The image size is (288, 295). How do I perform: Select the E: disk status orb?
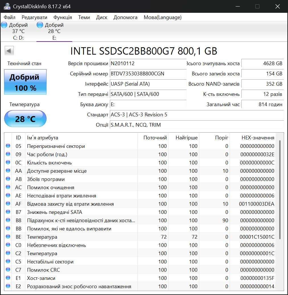40,25
